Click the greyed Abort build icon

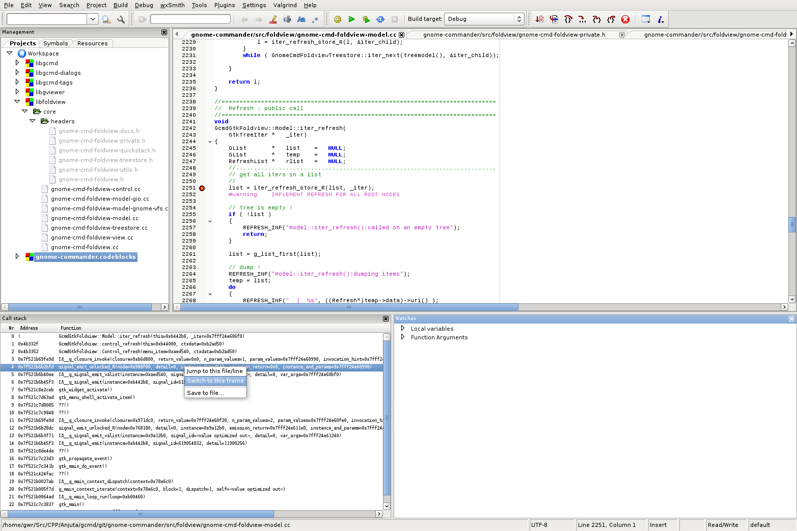(x=395, y=19)
